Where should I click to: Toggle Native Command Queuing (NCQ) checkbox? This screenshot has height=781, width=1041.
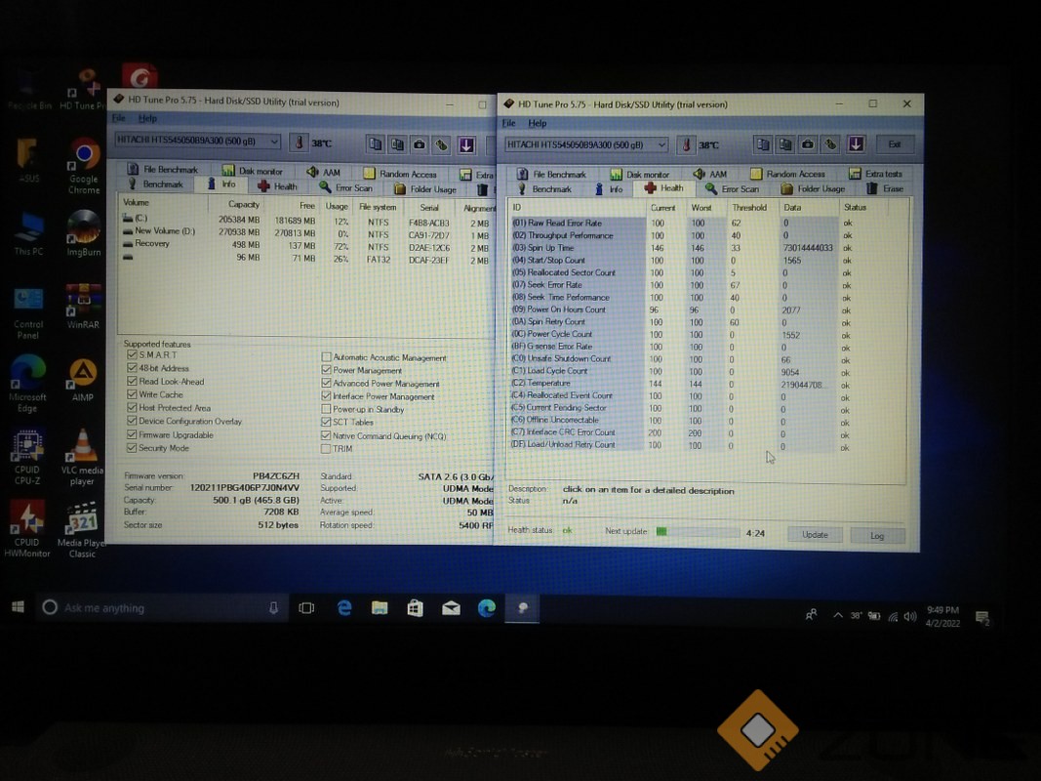(x=326, y=435)
